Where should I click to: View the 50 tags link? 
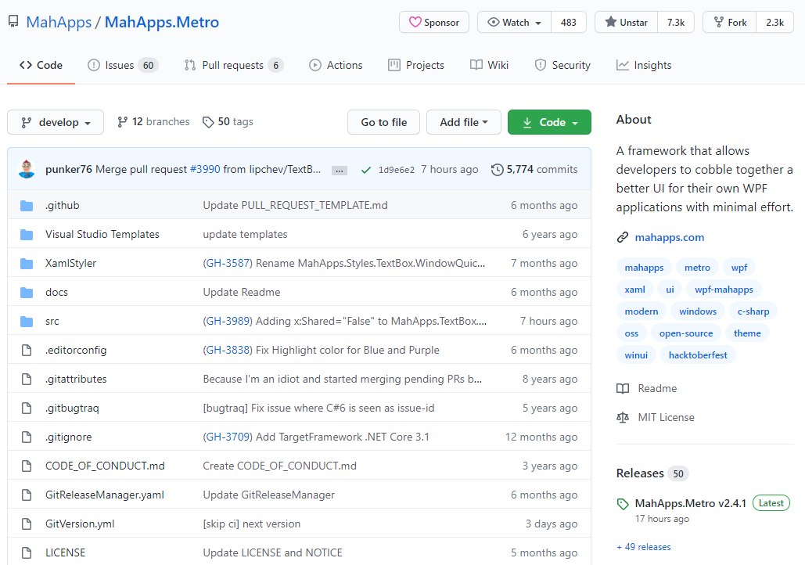[228, 122]
